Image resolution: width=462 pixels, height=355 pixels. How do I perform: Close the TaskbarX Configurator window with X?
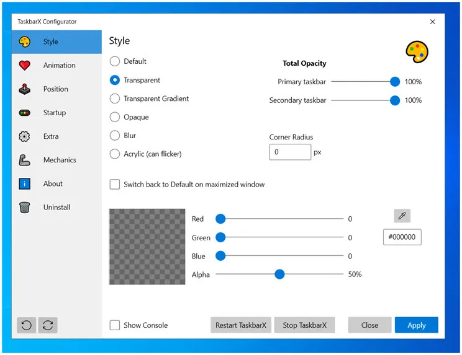pyautogui.click(x=433, y=22)
